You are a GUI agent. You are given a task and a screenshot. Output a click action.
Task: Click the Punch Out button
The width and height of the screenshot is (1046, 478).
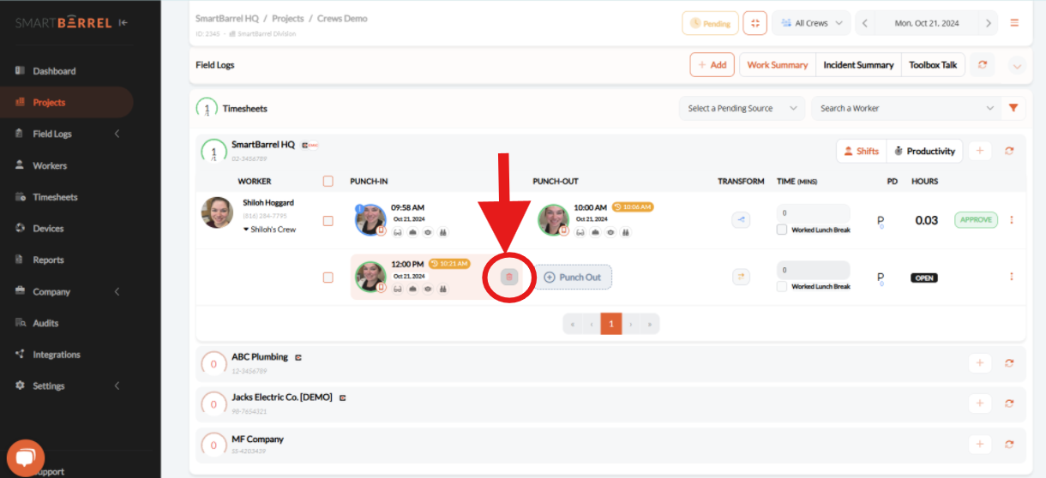click(x=573, y=278)
